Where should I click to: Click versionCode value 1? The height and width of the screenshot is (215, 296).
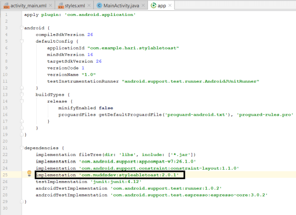tap(83, 68)
